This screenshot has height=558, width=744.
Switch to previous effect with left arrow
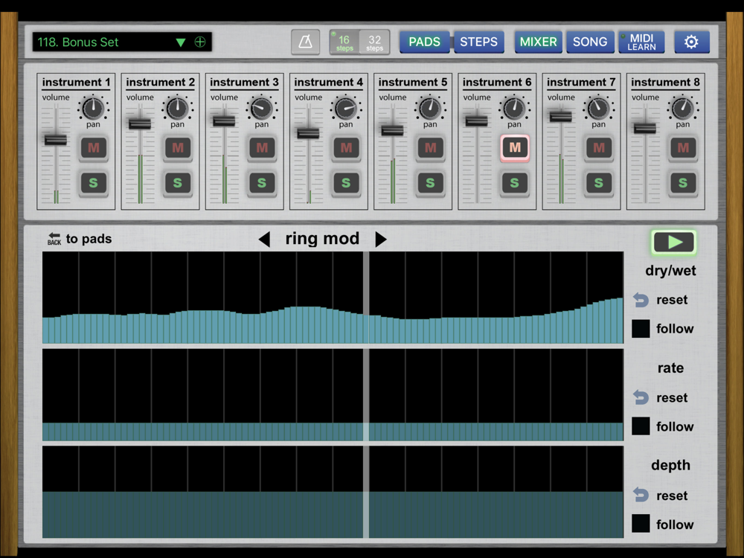[x=264, y=239]
